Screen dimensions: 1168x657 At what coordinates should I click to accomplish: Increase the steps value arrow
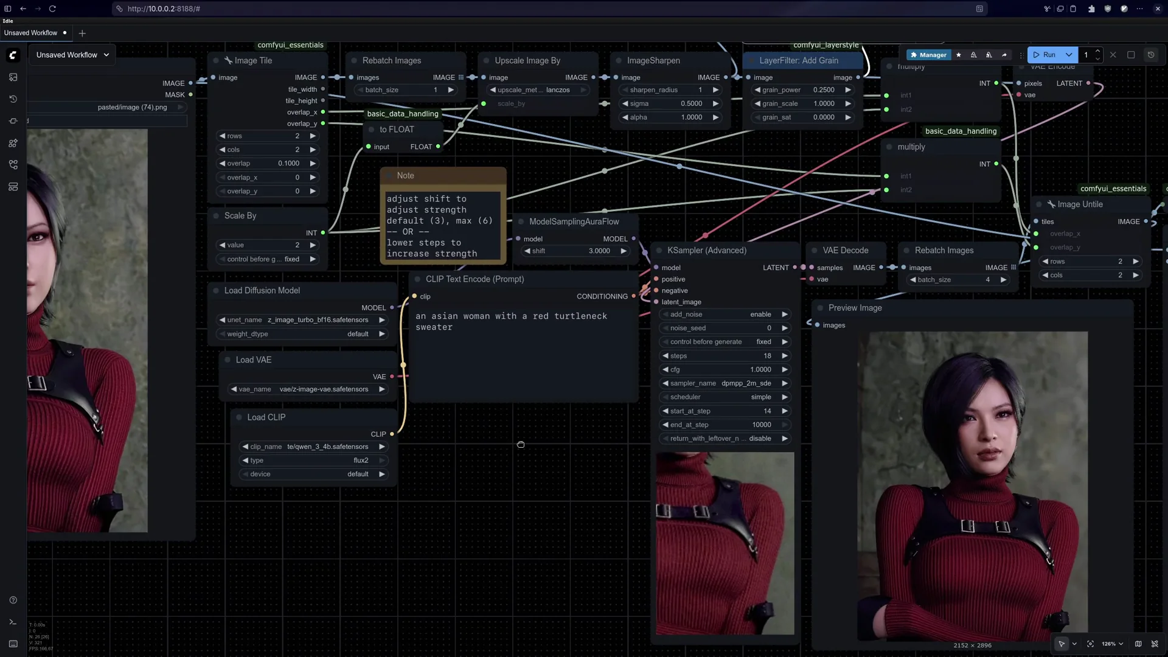coord(785,356)
